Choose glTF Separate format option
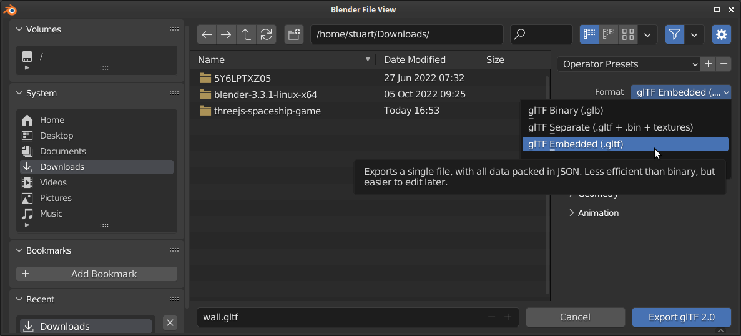This screenshot has width=741, height=336. [626, 127]
